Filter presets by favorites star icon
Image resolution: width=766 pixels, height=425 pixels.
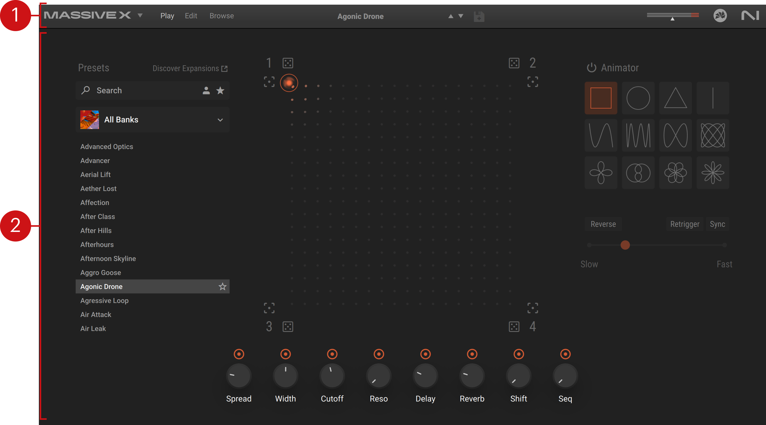pyautogui.click(x=220, y=90)
